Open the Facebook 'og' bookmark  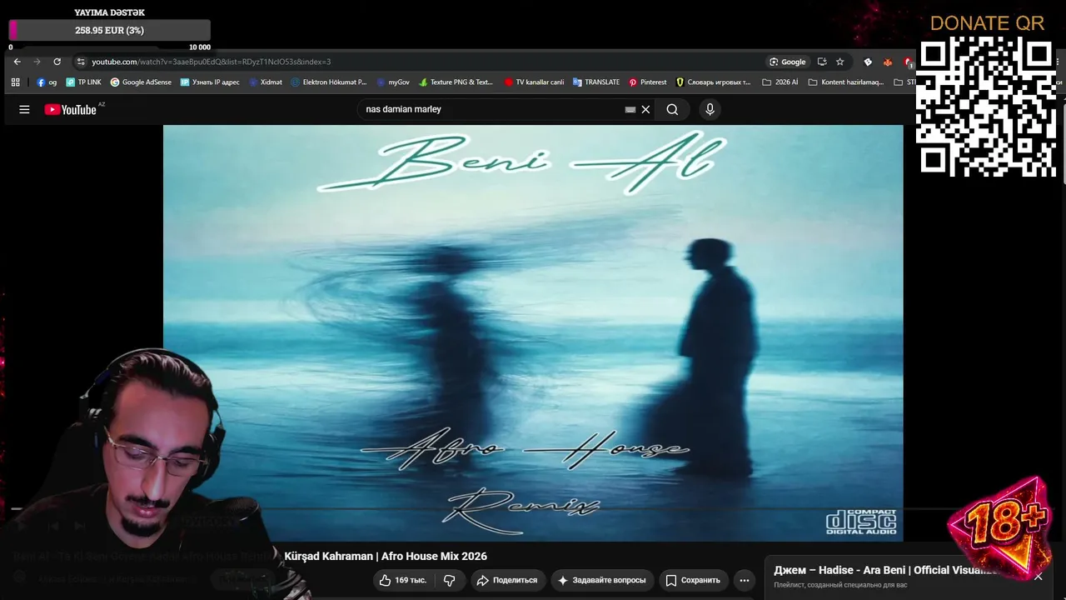tap(47, 82)
